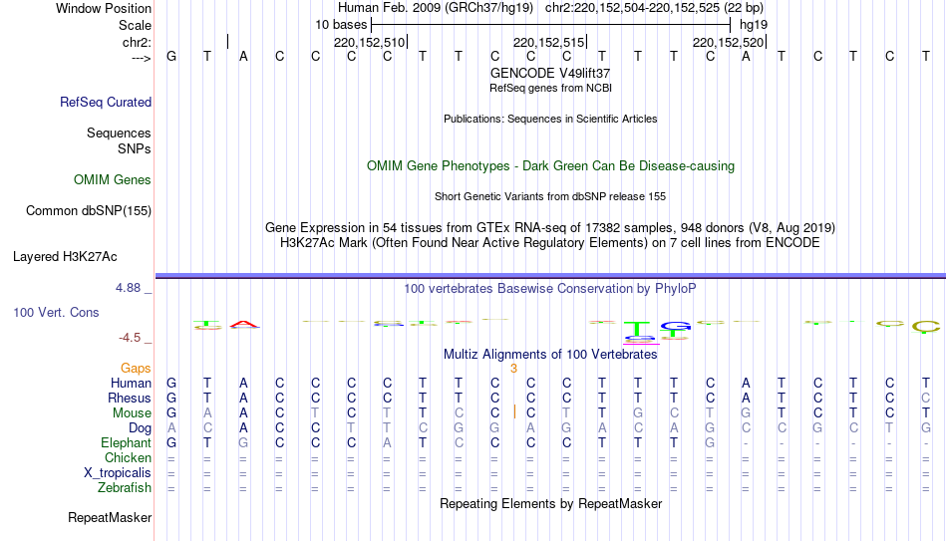Click the sequence direction arrow --->
The height and width of the screenshot is (541, 947).
point(142,58)
